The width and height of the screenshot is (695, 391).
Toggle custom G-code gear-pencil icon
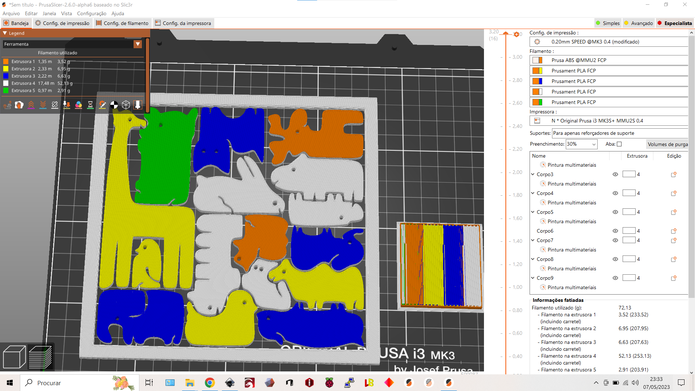pos(102,105)
